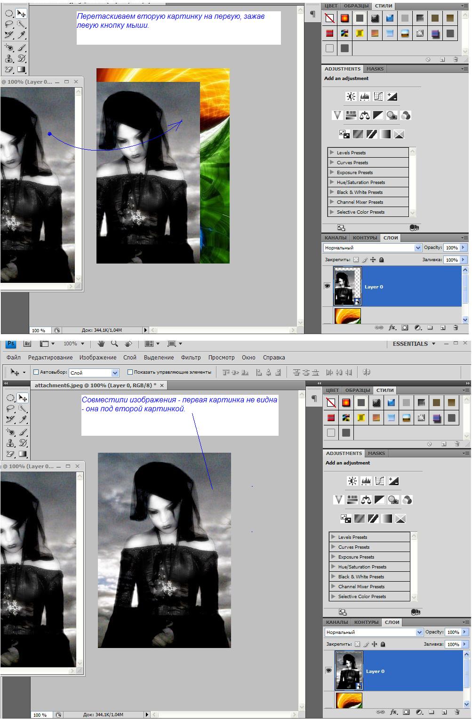Select the Eyedropper tool in the lower toolbox
This screenshot has height=720, width=472.
22,419
